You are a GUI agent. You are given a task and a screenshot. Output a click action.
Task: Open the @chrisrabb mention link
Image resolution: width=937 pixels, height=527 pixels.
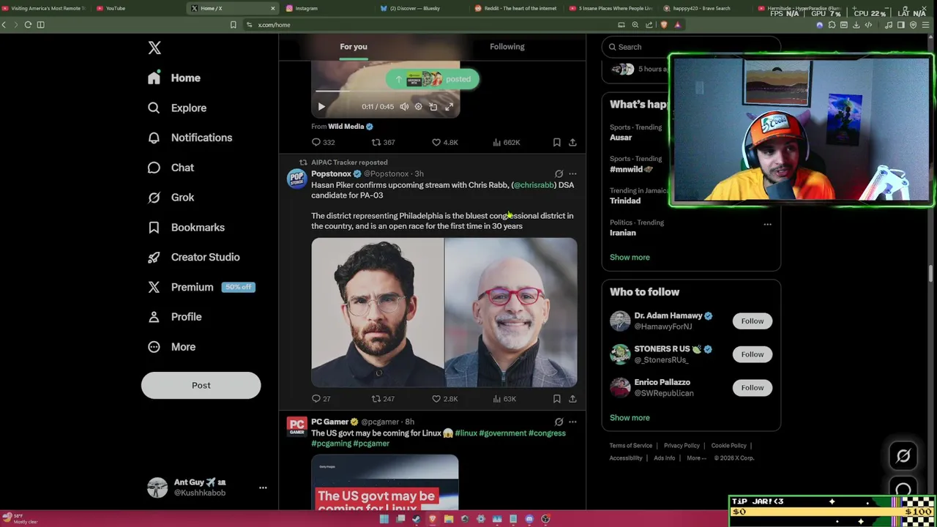(534, 185)
